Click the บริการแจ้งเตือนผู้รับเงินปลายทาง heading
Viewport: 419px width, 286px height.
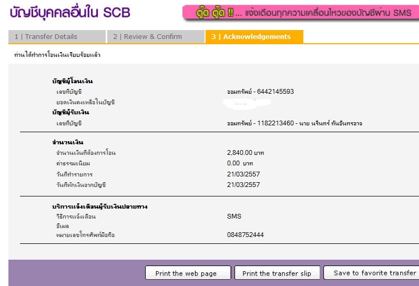click(x=100, y=206)
